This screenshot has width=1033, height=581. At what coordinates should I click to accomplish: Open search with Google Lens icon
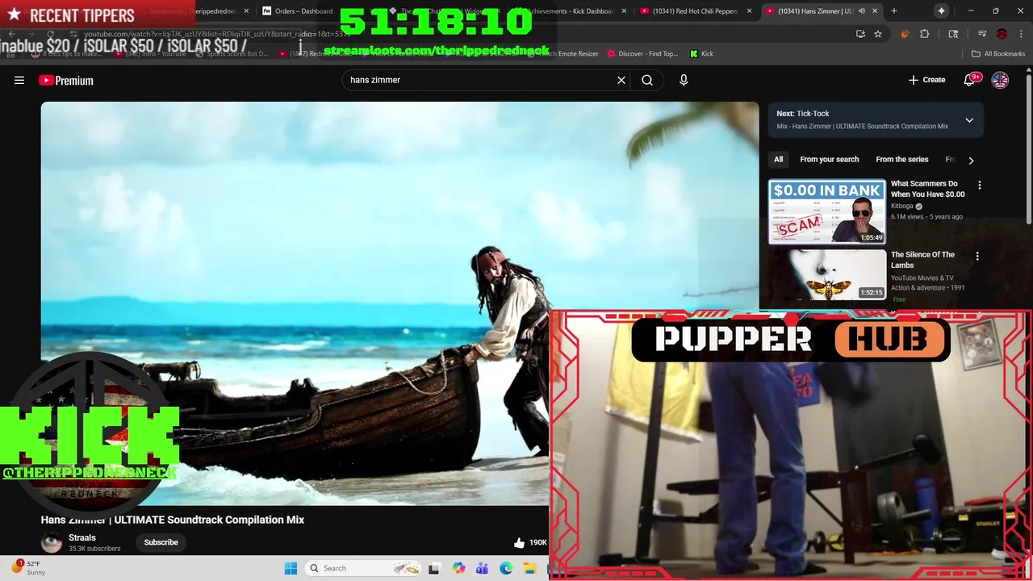[953, 34]
